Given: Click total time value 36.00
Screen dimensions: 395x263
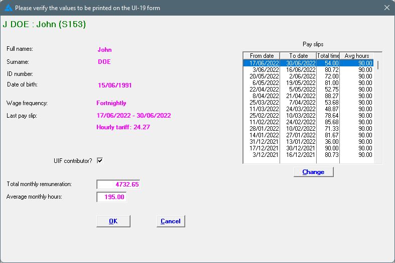Looking at the screenshot, I should [332, 142].
